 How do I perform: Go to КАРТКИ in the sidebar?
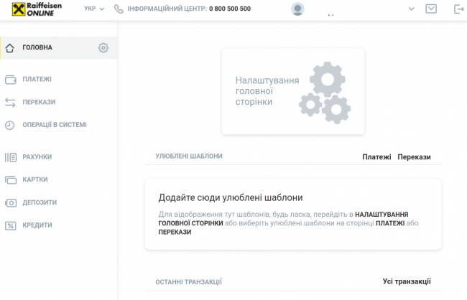pos(35,179)
